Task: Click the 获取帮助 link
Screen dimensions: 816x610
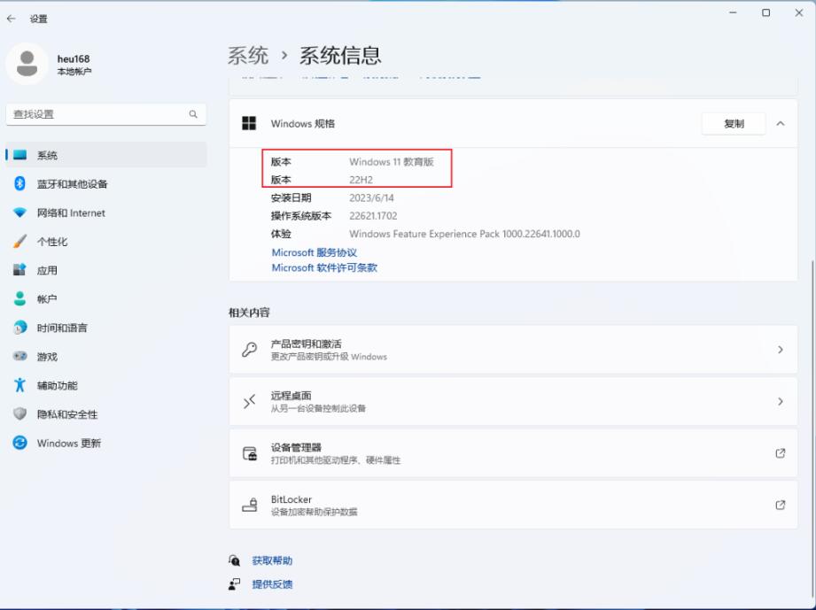Action: point(272,560)
